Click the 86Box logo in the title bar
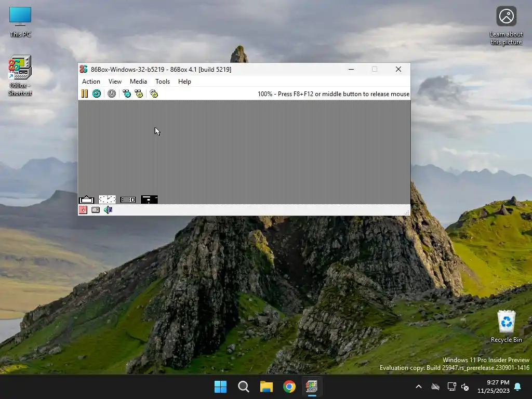This screenshot has height=399, width=532. 84,69
